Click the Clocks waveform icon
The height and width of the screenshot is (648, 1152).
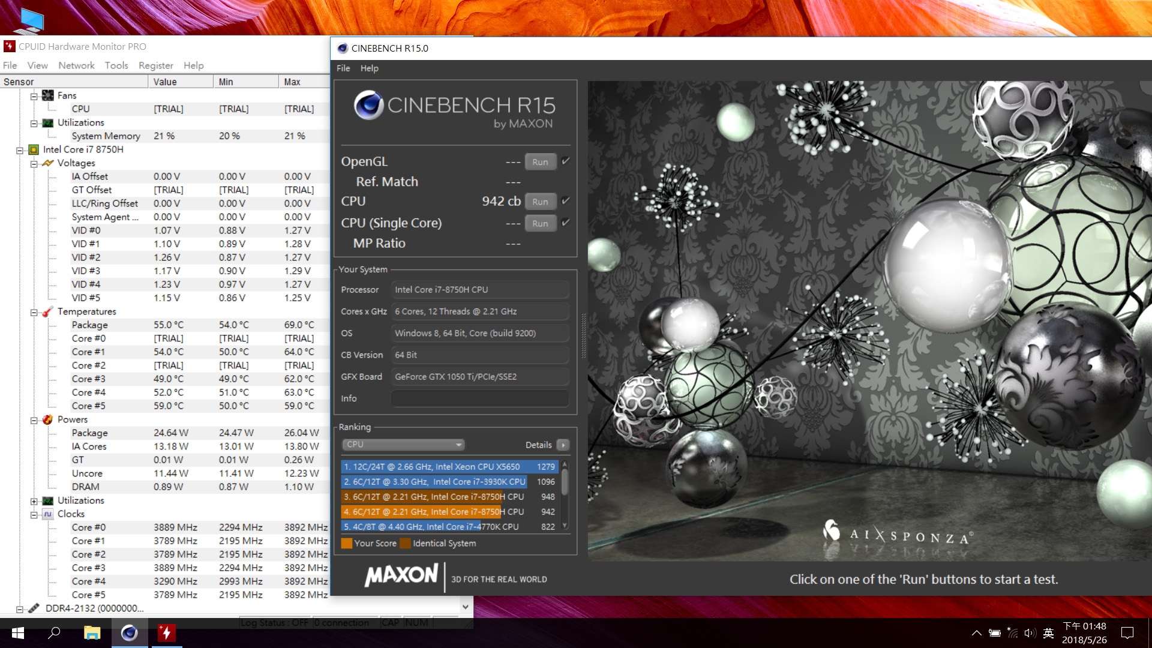tap(48, 514)
